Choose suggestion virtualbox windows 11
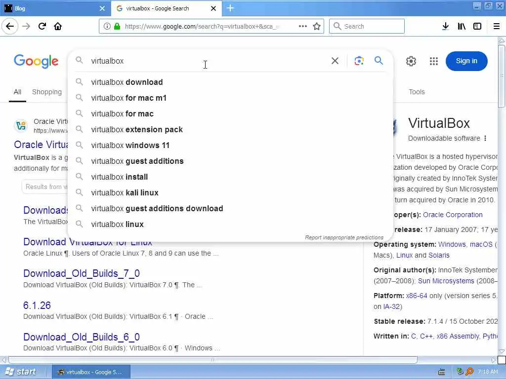 (230, 146)
